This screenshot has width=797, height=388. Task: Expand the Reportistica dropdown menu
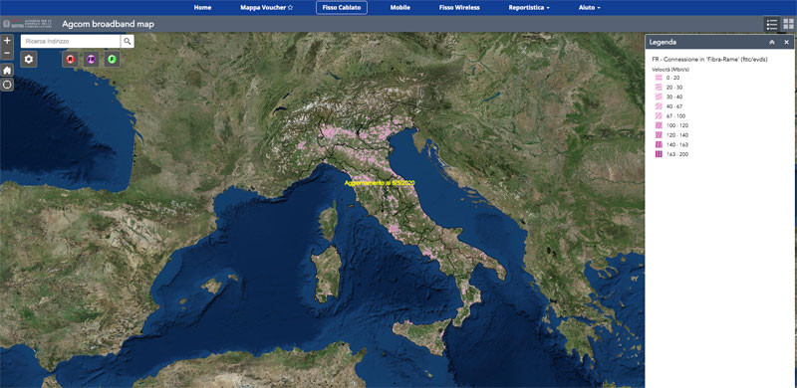[x=529, y=8]
